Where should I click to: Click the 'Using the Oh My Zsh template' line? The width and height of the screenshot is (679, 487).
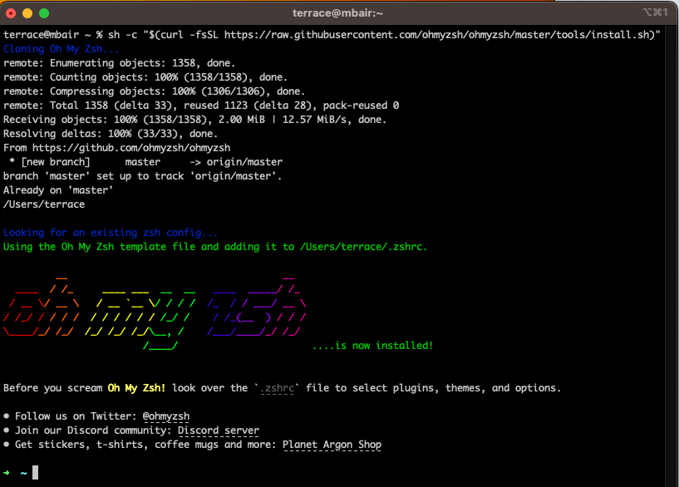[215, 247]
